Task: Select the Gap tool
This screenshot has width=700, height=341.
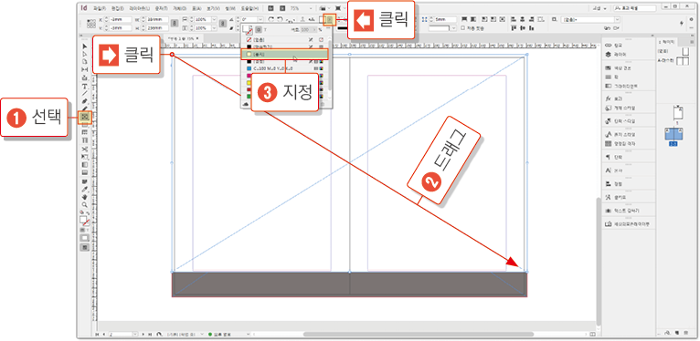Action: 84,69
